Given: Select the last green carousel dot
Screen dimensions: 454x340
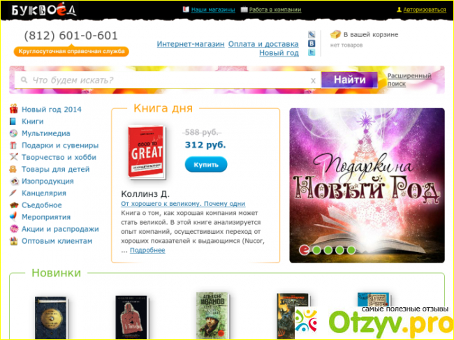Looking at the screenshot, I should point(352,250).
